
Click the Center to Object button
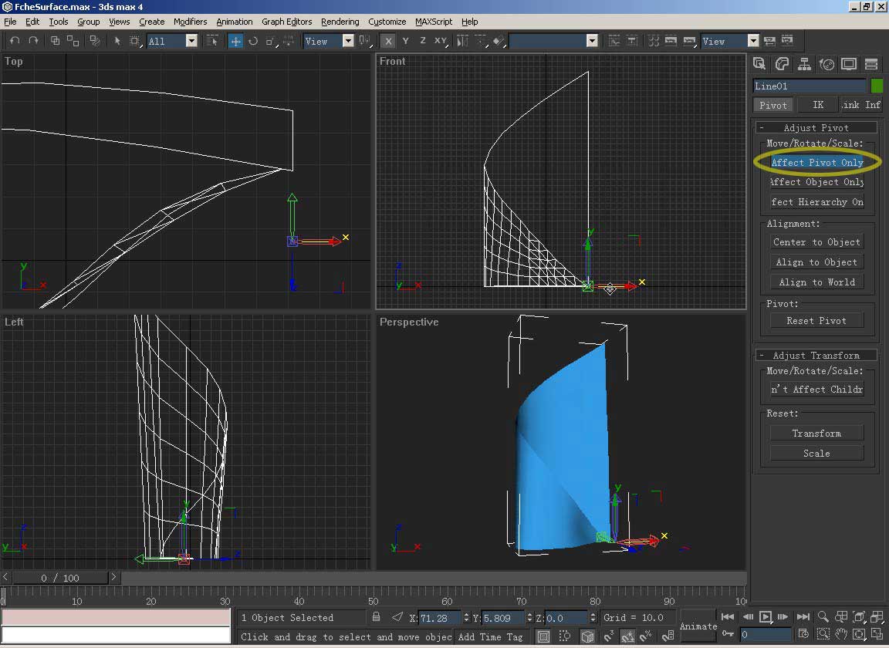(816, 242)
